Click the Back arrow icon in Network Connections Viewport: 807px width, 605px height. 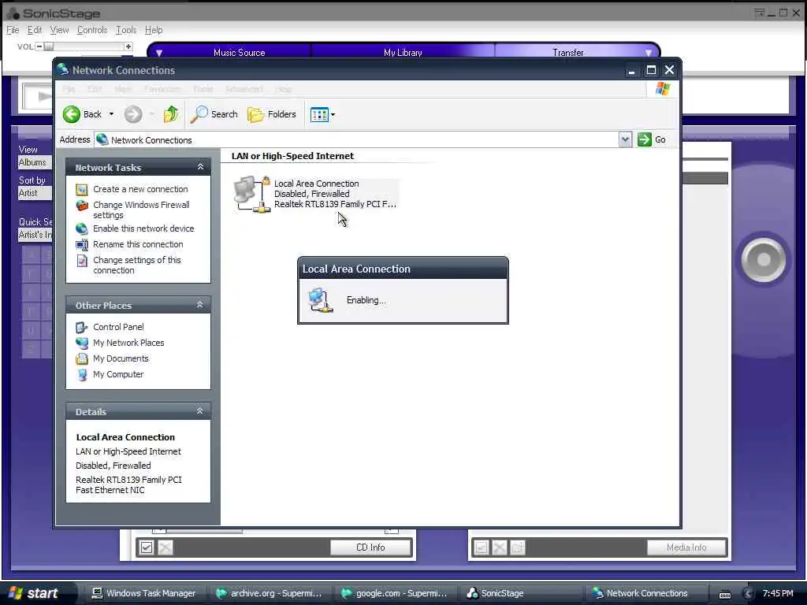click(x=72, y=114)
